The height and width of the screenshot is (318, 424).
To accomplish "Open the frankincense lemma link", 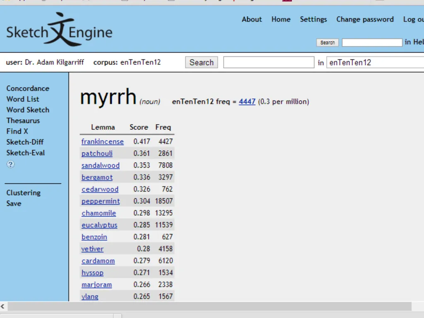I will (103, 142).
